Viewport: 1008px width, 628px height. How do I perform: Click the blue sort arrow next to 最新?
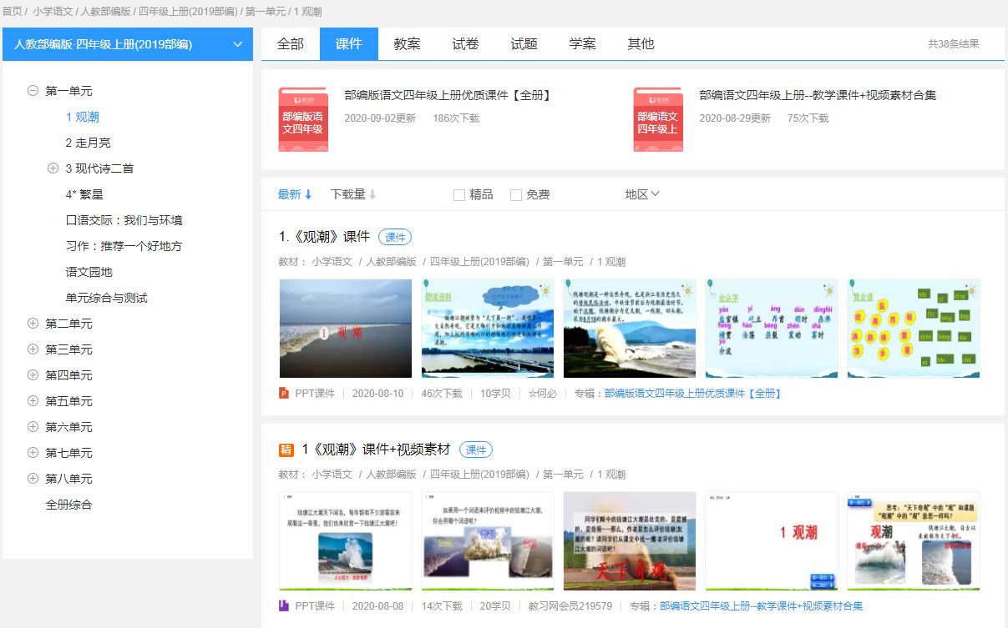click(307, 193)
